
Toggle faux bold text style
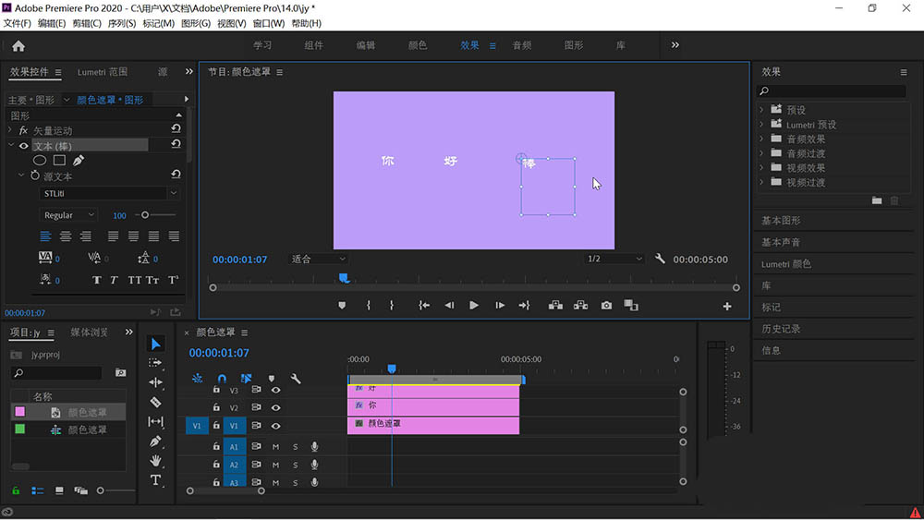tap(97, 280)
